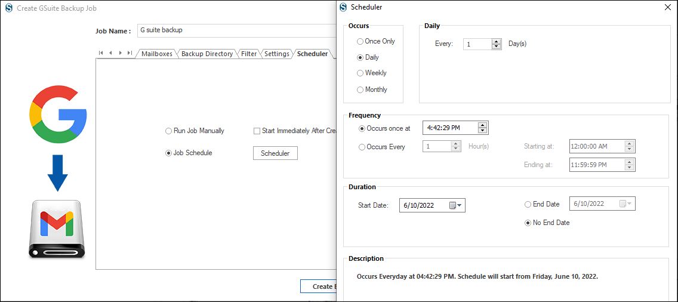Increase Occurs Every hours value
678x302 pixels.
click(x=456, y=144)
